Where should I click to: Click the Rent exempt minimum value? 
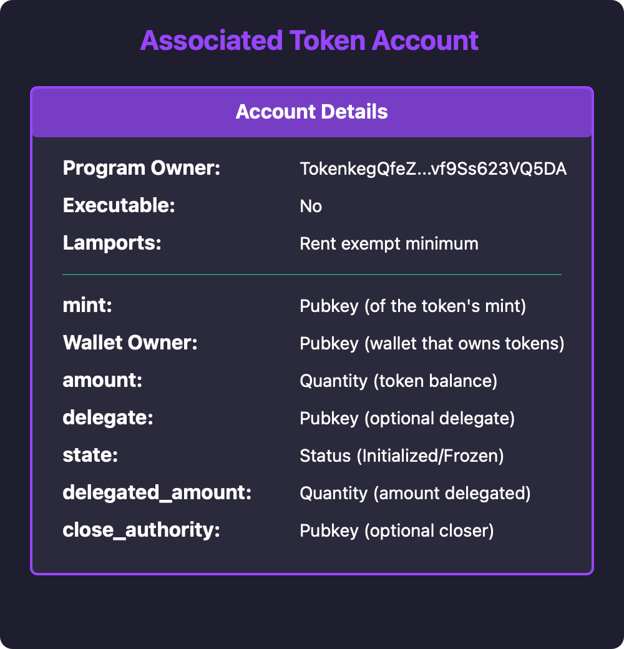tap(389, 244)
